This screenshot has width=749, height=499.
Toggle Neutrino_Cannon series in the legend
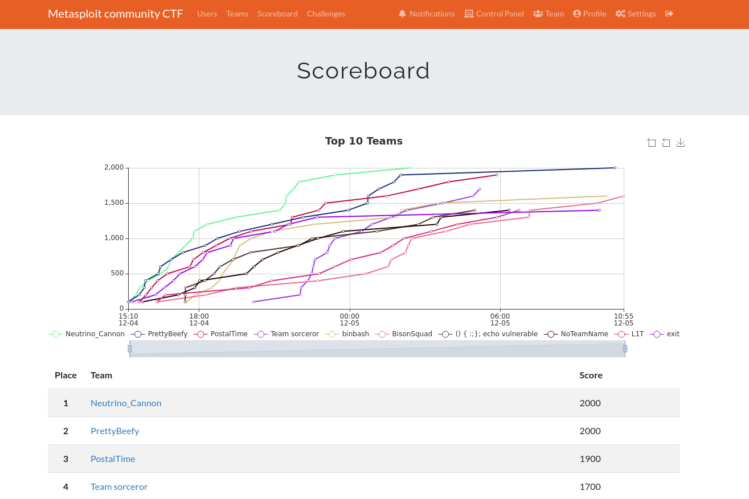pyautogui.click(x=87, y=334)
